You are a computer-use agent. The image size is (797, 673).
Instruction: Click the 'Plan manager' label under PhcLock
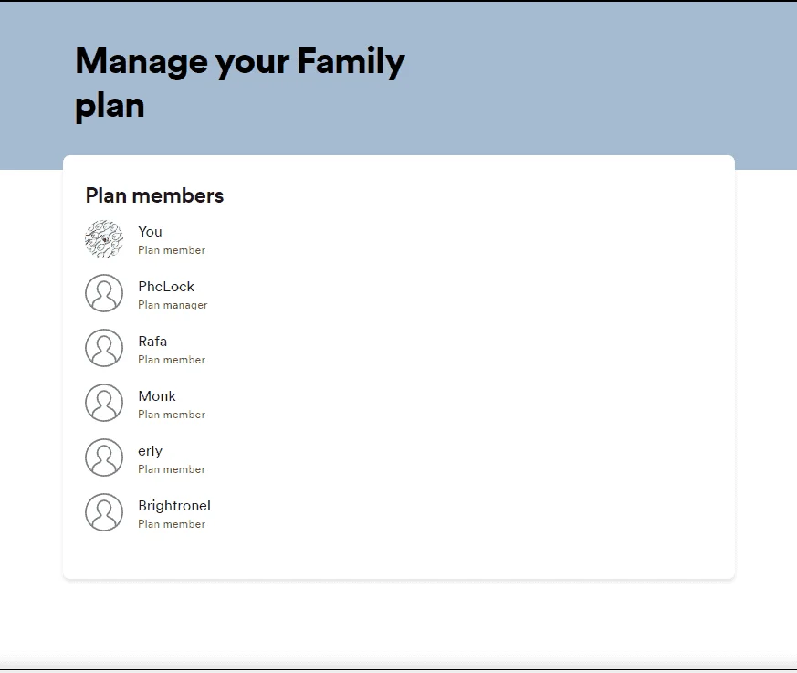tap(173, 305)
